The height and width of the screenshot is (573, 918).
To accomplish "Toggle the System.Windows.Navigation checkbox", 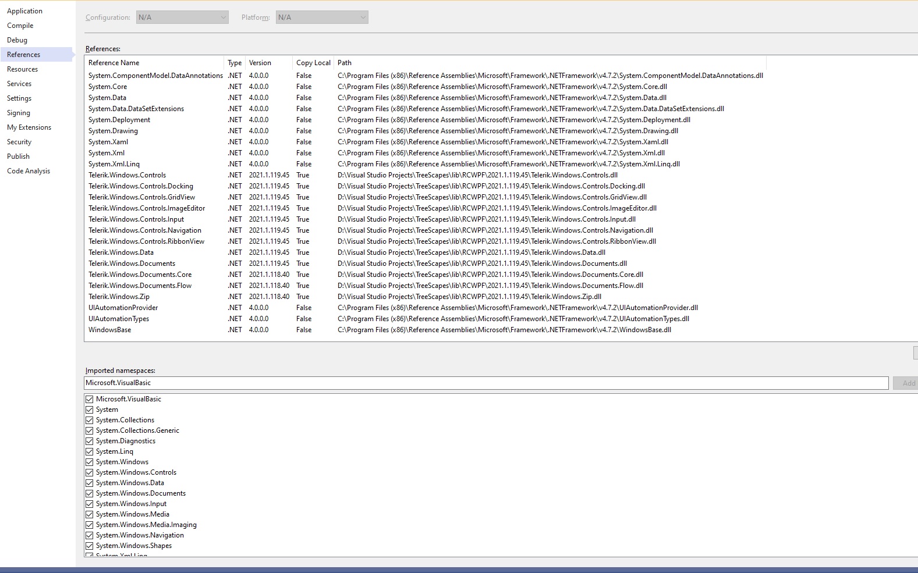I will [90, 535].
